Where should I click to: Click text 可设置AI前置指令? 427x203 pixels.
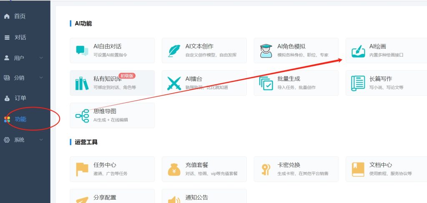pos(110,55)
